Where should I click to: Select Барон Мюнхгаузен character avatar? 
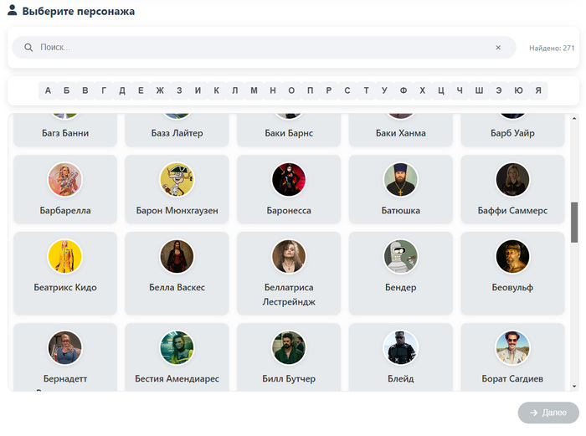pyautogui.click(x=177, y=179)
